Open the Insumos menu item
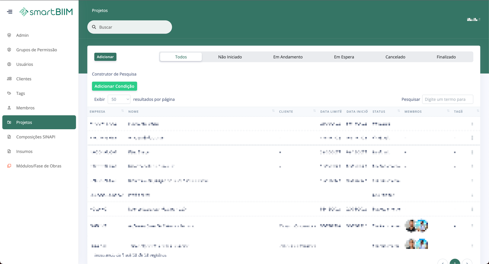489x264 pixels. (x=24, y=152)
